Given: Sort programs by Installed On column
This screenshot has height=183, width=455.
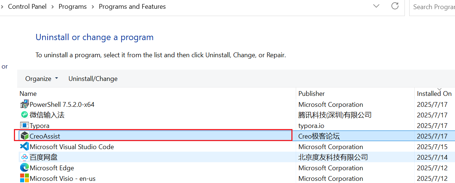Looking at the screenshot, I should tap(434, 94).
